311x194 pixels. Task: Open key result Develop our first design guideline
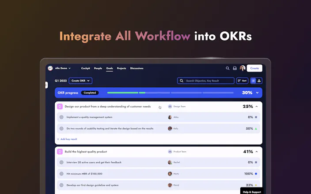coord(92,185)
